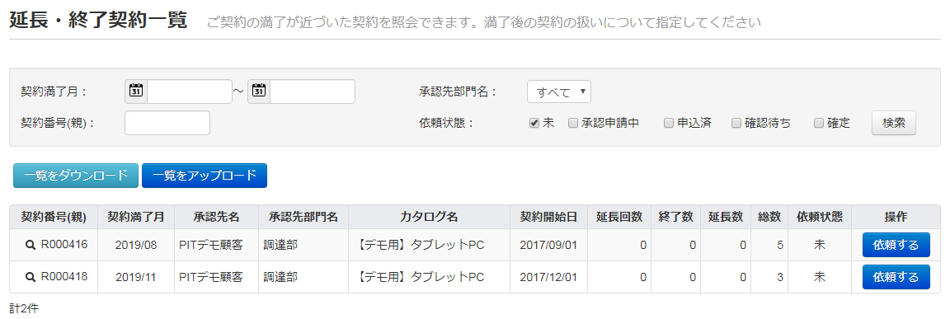The height and width of the screenshot is (319, 950).
Task: Expand the 承認先部門名 すべて dropdown
Action: [558, 92]
